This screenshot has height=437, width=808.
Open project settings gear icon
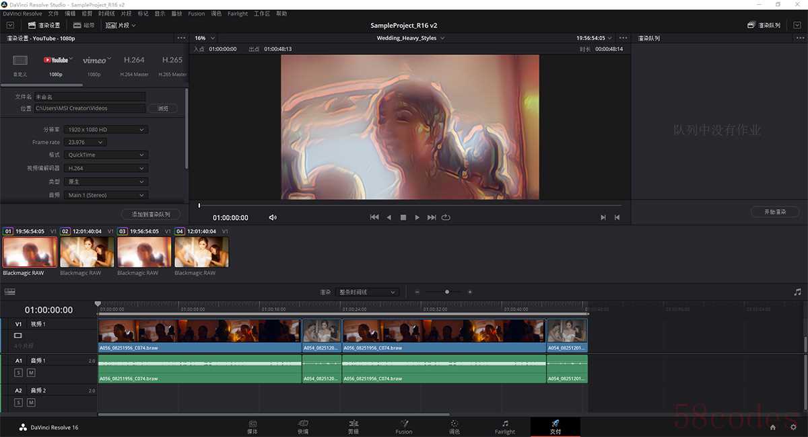[793, 427]
